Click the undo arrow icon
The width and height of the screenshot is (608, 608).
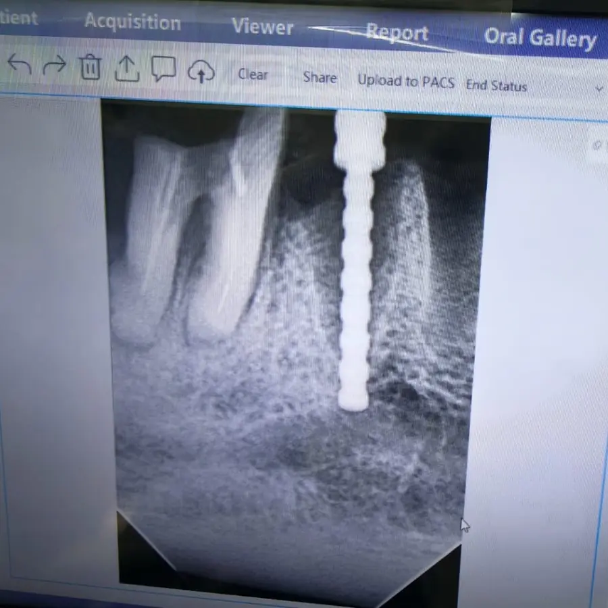[x=20, y=64]
